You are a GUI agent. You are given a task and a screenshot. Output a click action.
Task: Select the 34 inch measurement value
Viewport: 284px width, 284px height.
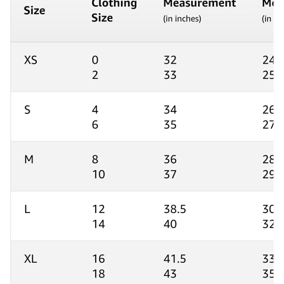click(x=170, y=110)
